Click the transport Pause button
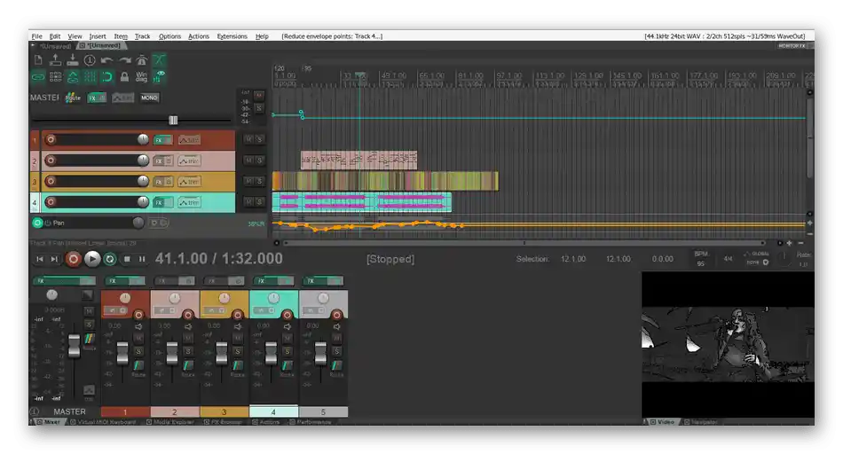 click(x=142, y=259)
